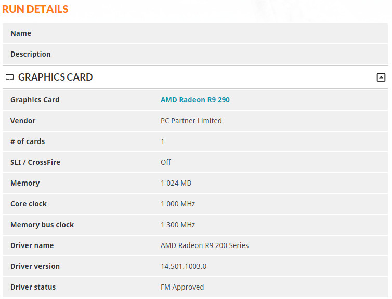Image resolution: width=392 pixels, height=299 pixels.
Task: Select the Memory row label
Action: pos(25,183)
